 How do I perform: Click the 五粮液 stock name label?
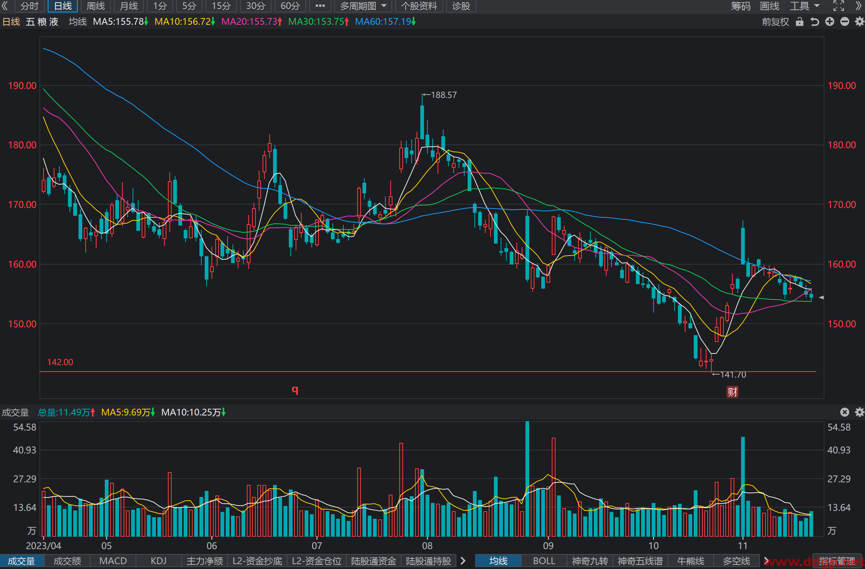(42, 22)
